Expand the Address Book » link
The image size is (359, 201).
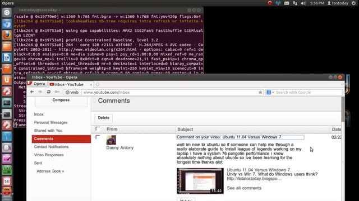click(x=50, y=171)
